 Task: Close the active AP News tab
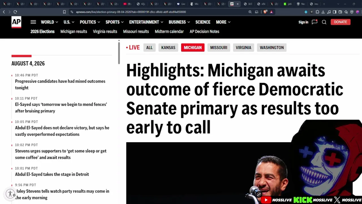pos(238,4)
